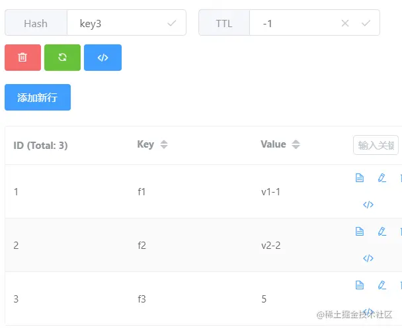Open the document view icon for row f1
The image size is (402, 329).
[360, 177]
